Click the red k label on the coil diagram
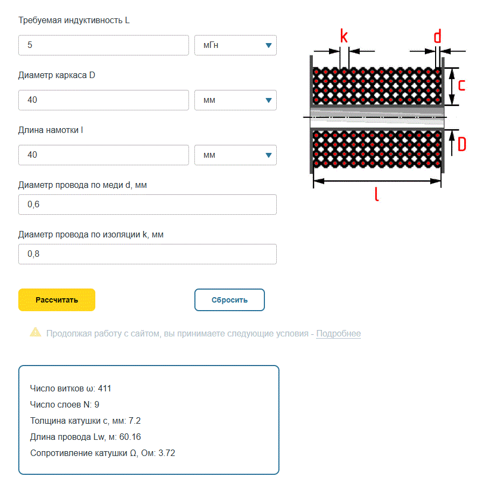Screen dimensions: 504x498 (344, 37)
